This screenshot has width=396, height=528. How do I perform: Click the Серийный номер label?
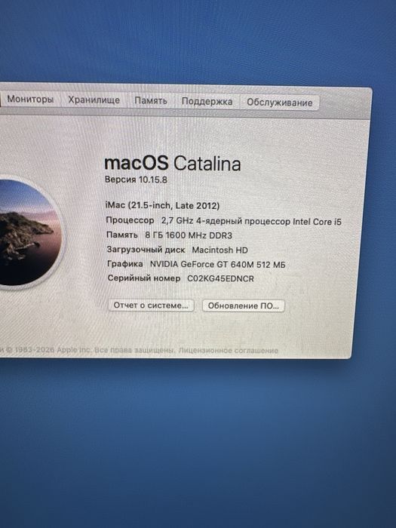click(x=144, y=278)
